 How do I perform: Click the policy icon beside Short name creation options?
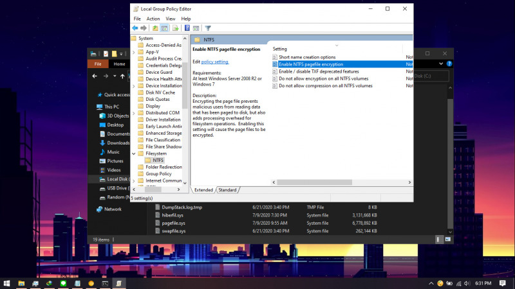[x=275, y=57]
